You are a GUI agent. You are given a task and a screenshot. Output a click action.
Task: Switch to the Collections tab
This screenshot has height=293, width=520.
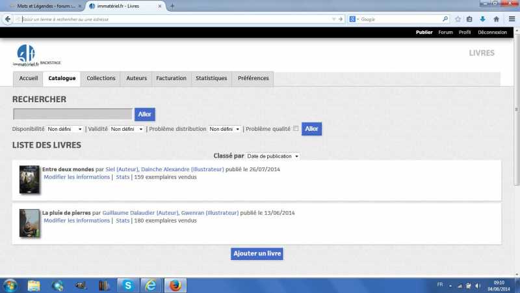pyautogui.click(x=101, y=78)
